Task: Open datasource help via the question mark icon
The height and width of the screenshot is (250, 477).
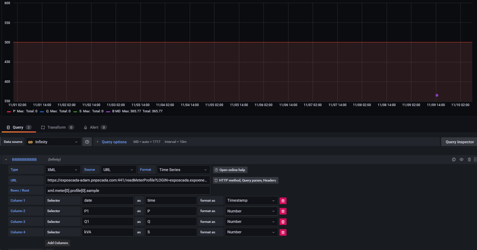Action: 87,142
